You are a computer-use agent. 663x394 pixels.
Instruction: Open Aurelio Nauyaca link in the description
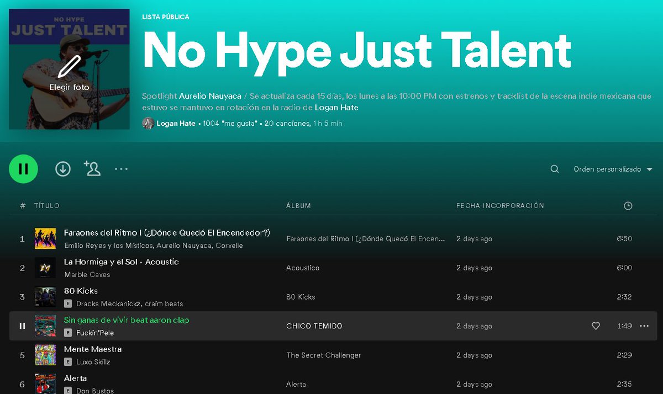pos(210,96)
